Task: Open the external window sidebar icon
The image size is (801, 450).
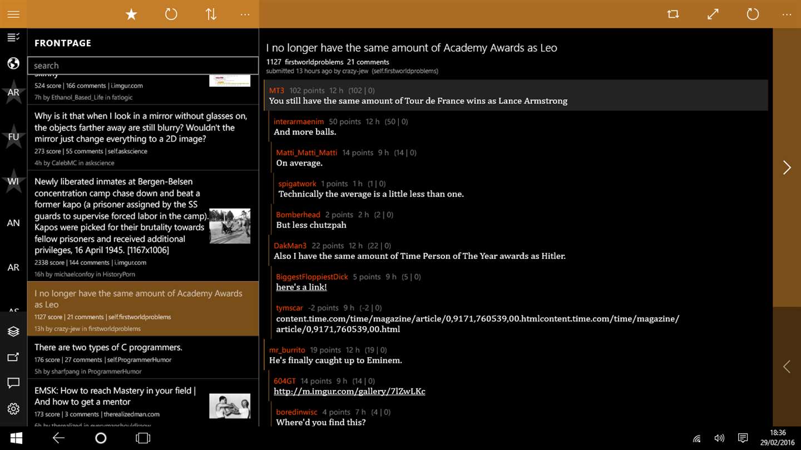Action: pyautogui.click(x=13, y=357)
